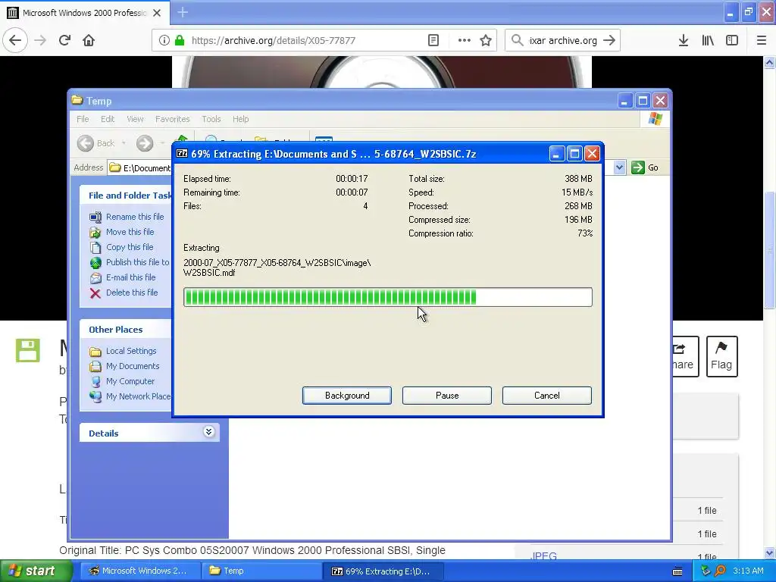Click Delete this file task
The image size is (776, 582).
124,293
